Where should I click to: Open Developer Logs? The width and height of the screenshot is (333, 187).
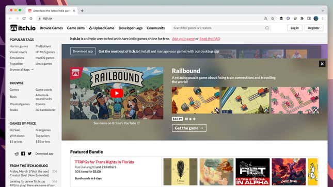click(131, 28)
